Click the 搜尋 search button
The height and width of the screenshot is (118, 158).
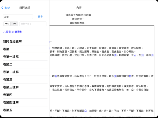click(x=40, y=17)
